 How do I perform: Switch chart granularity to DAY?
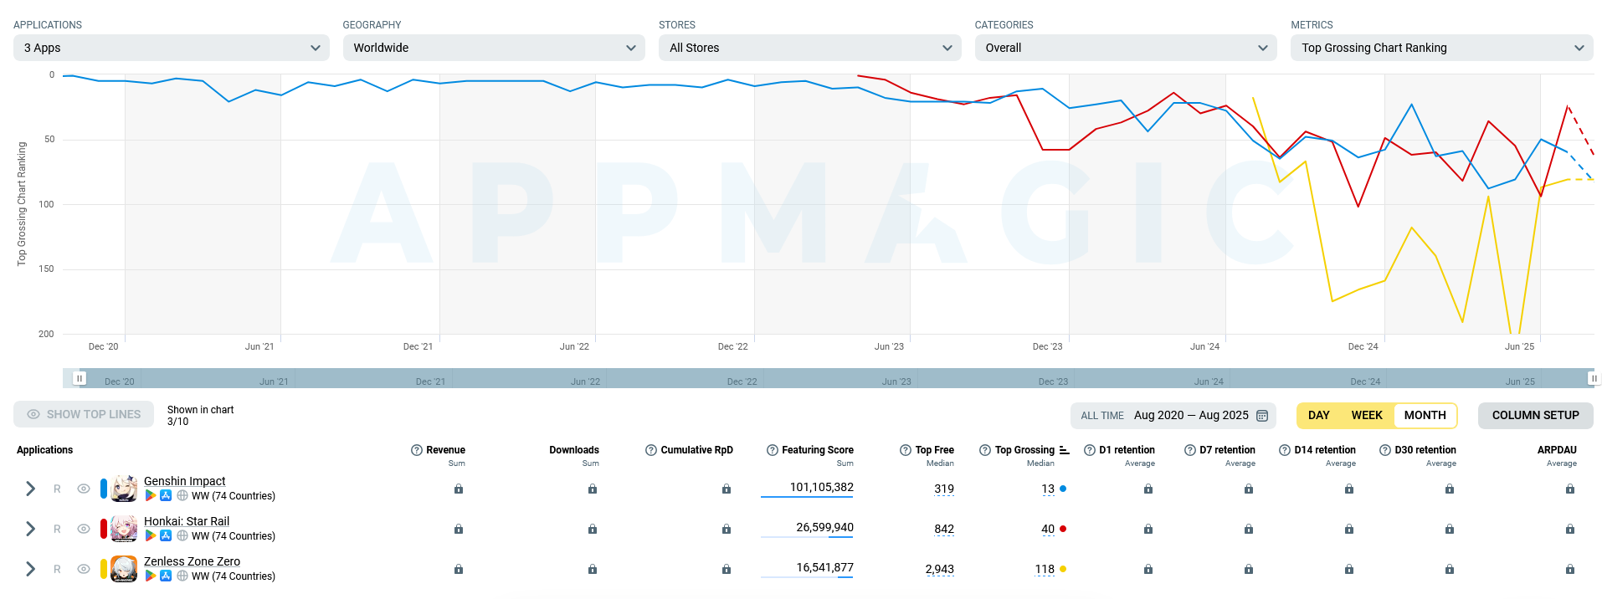(1319, 415)
